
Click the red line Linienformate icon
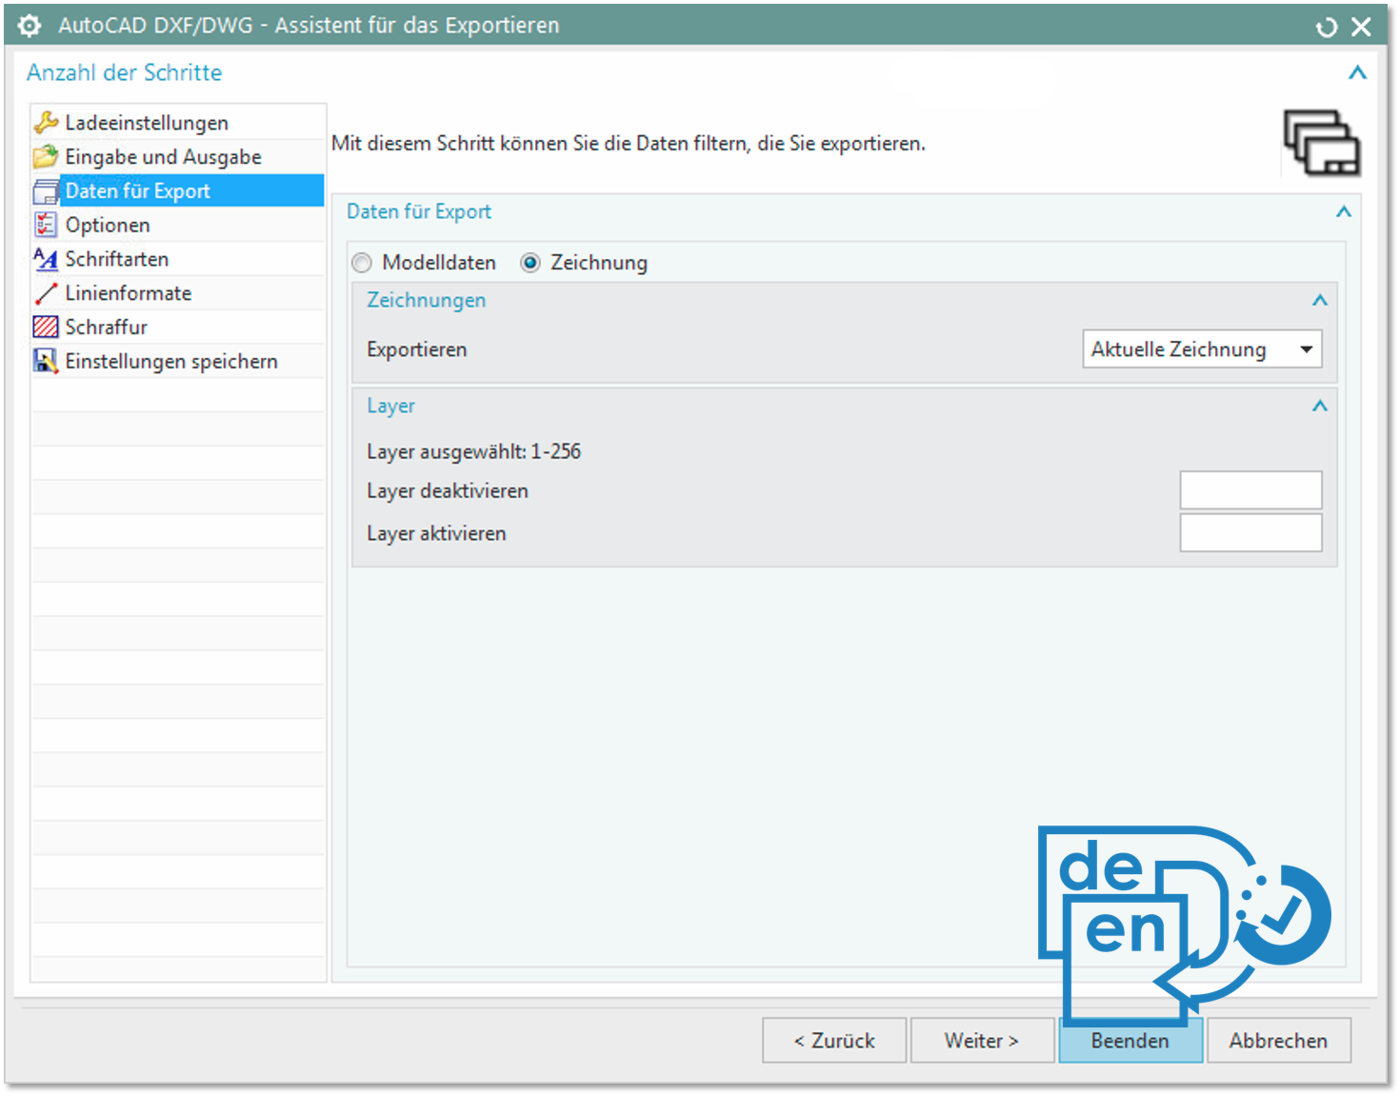(x=46, y=293)
